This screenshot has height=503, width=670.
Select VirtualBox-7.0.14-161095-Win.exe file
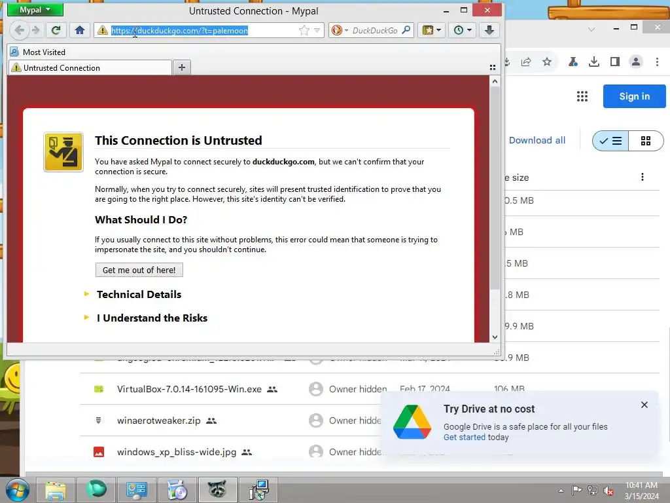[189, 389]
